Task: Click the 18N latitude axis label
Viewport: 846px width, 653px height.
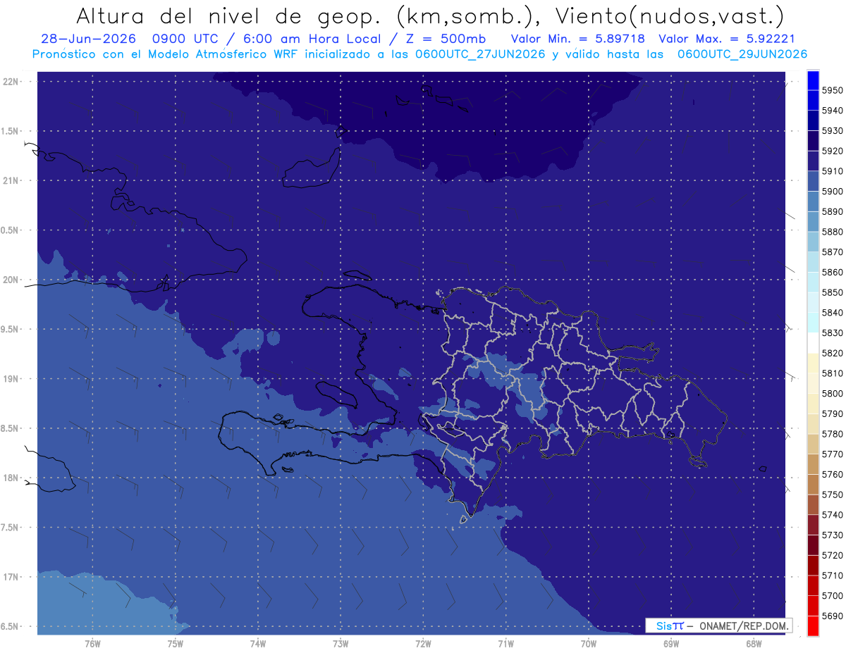Action: [12, 478]
